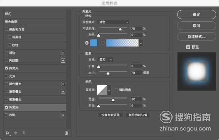
Task: Click the 确定 OK button
Action: (x=196, y=15)
